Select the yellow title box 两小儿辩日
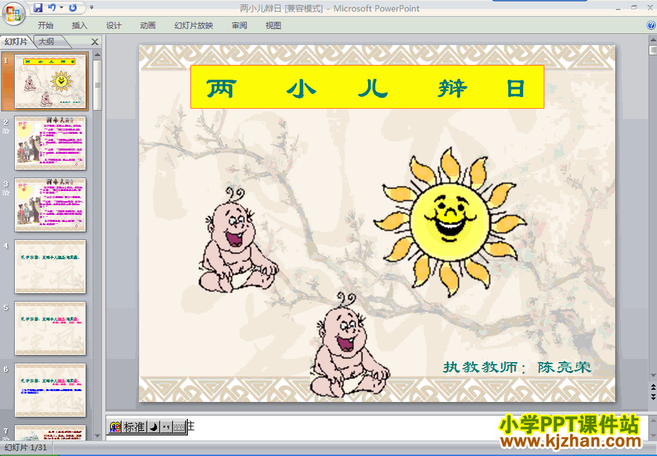This screenshot has height=456, width=657. tap(367, 87)
